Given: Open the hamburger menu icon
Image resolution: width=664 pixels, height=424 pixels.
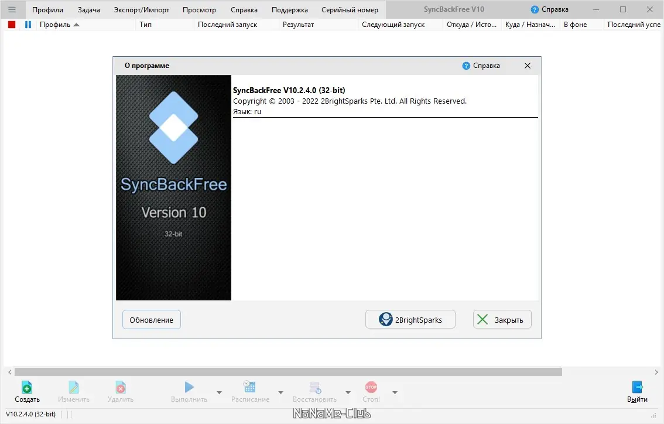Looking at the screenshot, I should tap(12, 9).
